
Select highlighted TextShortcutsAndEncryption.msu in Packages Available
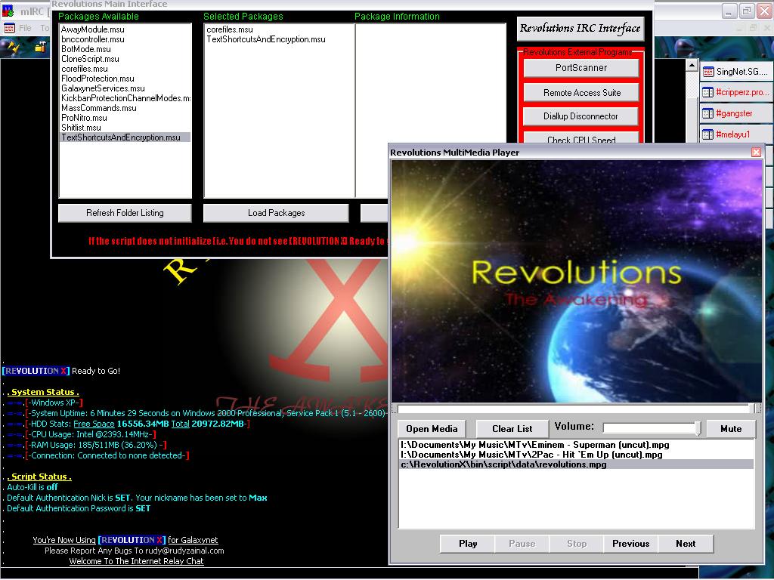(x=125, y=137)
